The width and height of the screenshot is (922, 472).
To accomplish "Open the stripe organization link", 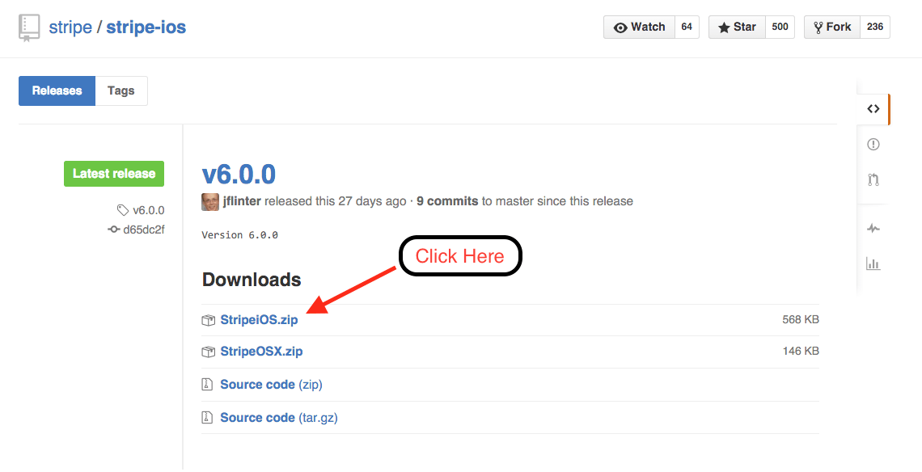I will coord(70,27).
